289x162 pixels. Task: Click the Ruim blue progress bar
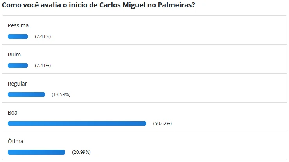point(18,66)
